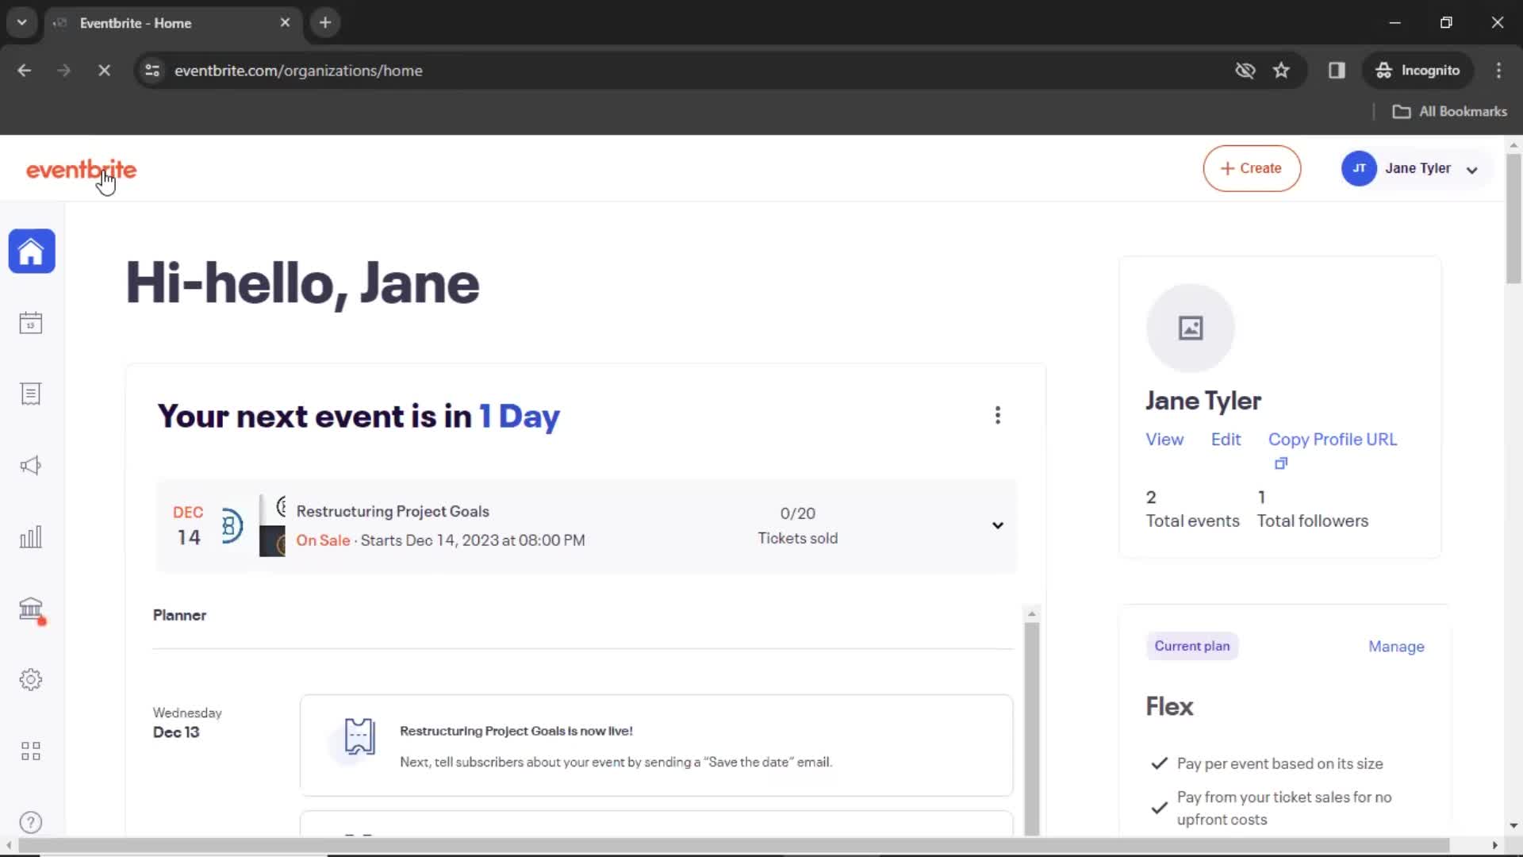Click the Create button
1523x857 pixels.
[1252, 168]
